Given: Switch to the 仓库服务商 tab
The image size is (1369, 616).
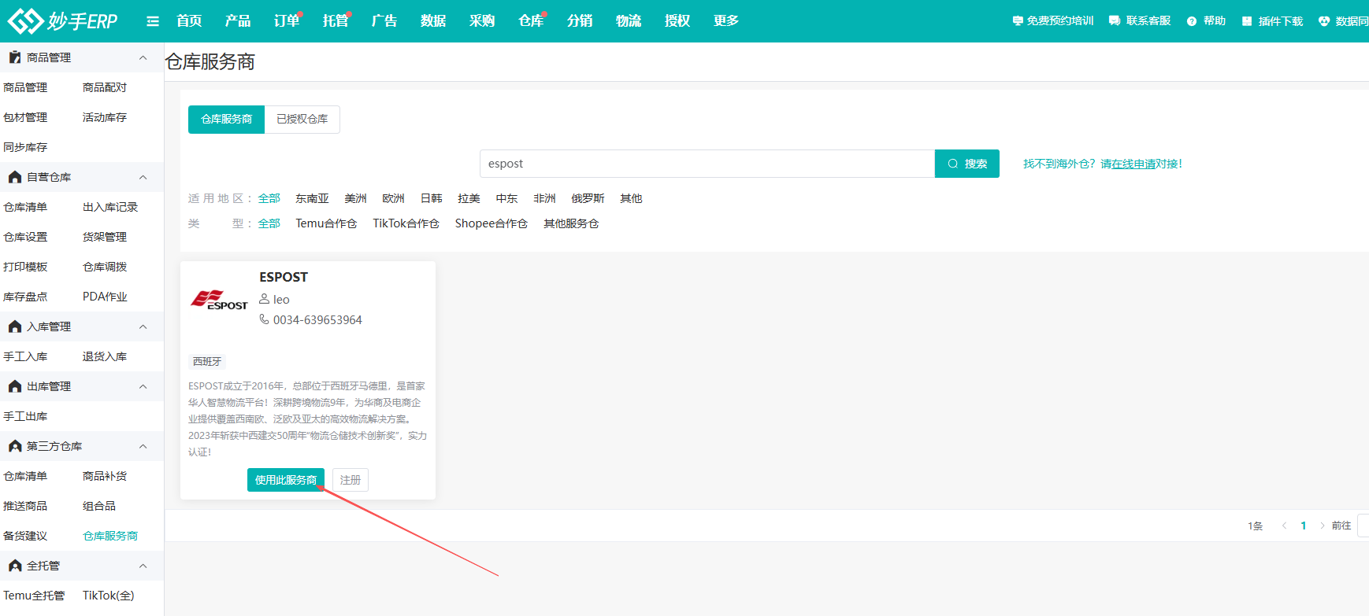Looking at the screenshot, I should [x=227, y=120].
